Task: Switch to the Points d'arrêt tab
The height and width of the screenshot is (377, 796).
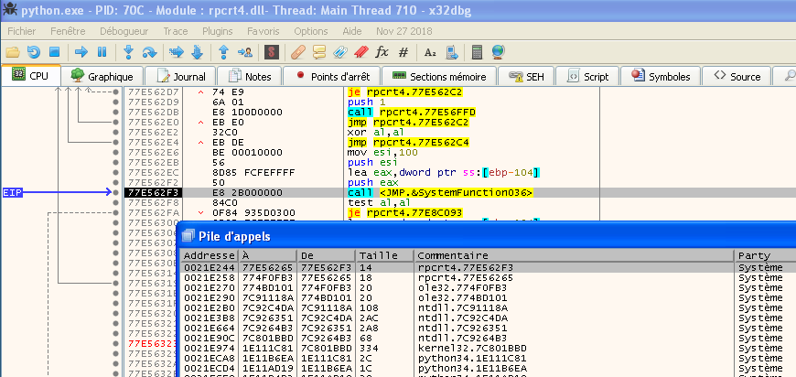Action: pos(332,77)
